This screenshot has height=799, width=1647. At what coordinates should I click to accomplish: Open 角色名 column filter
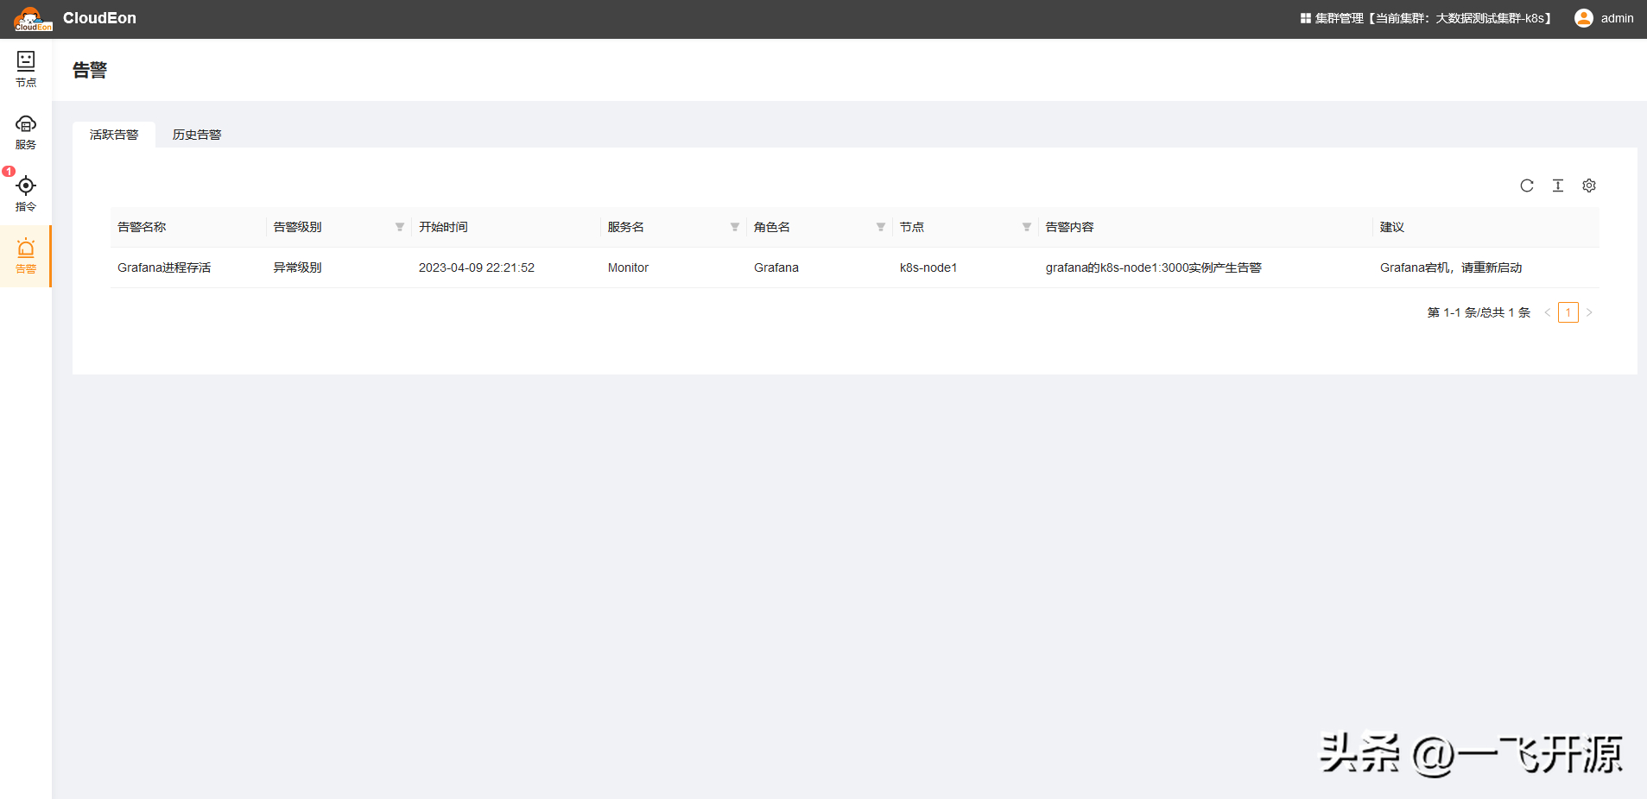click(x=881, y=227)
